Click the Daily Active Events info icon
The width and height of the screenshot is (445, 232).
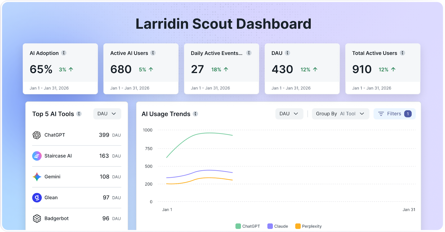[249, 53]
